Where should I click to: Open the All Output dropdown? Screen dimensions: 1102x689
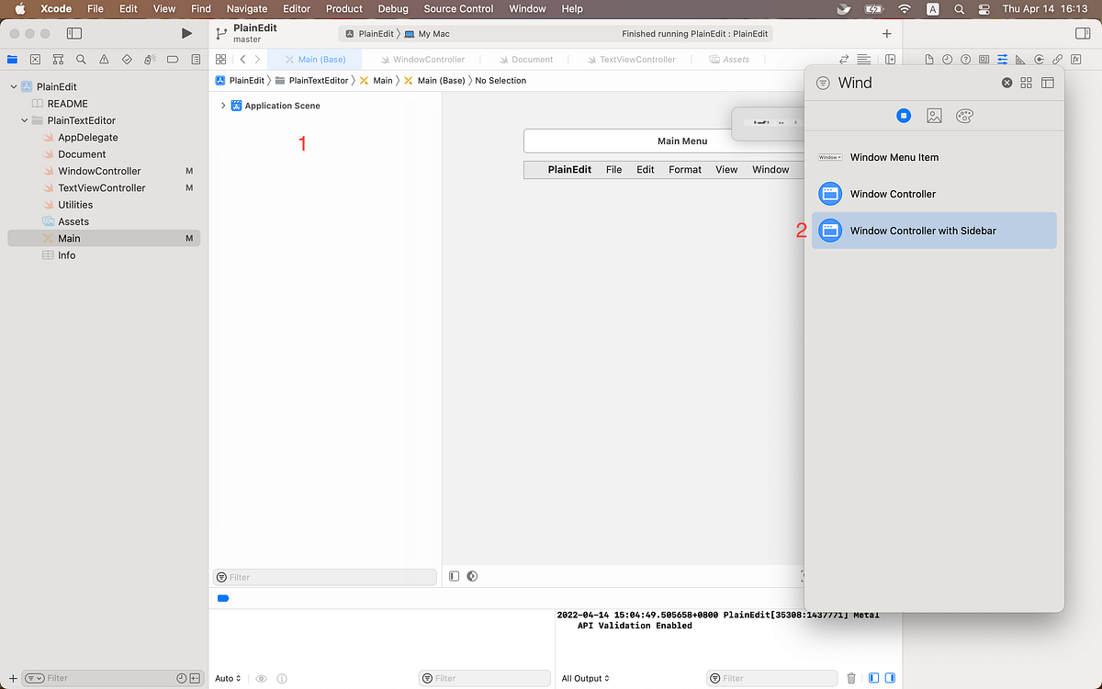(x=585, y=678)
